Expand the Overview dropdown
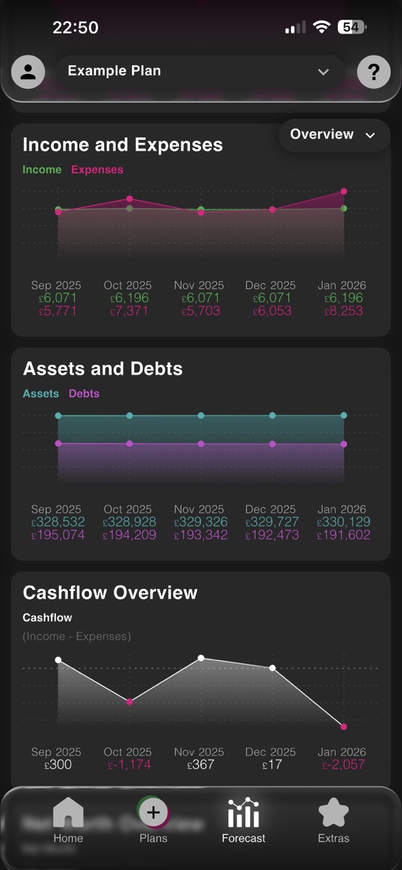This screenshot has width=402, height=870. [x=334, y=135]
